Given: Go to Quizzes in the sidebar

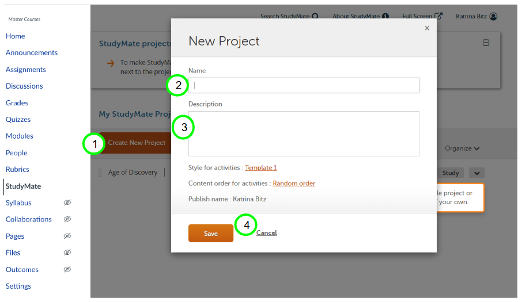Looking at the screenshot, I should pos(18,120).
